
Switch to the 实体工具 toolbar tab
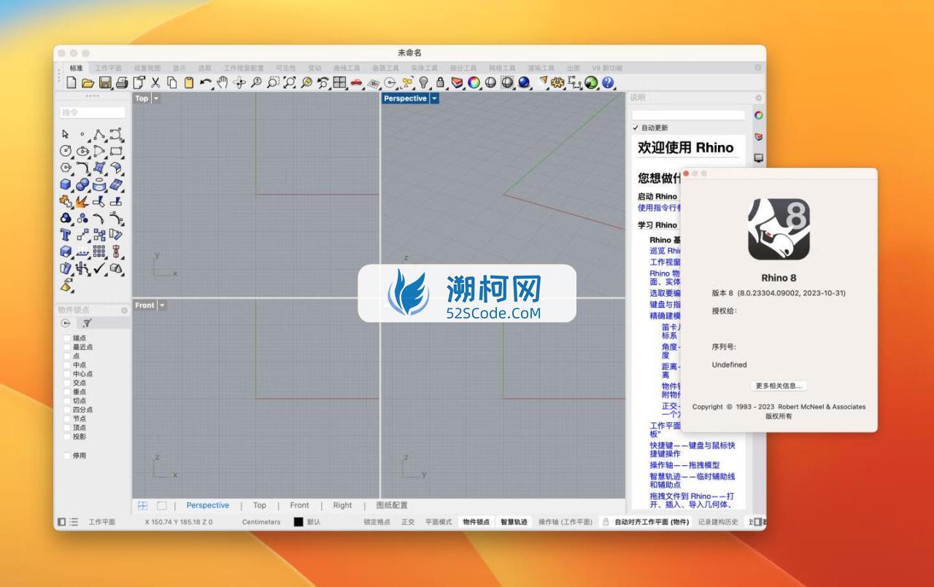(x=424, y=68)
